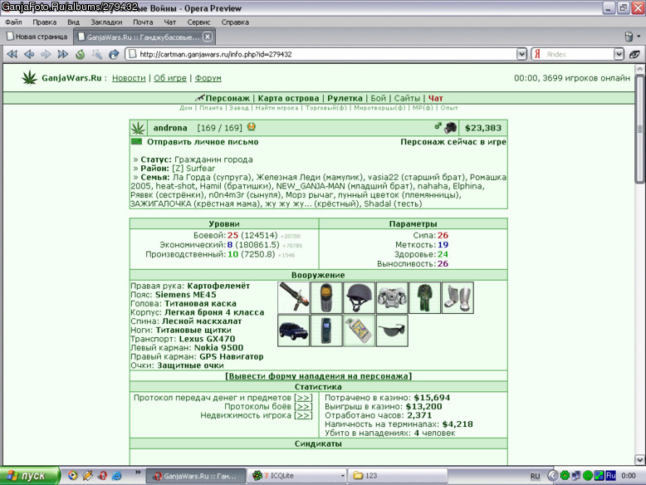Click the forest camouflage suit image
This screenshot has width=646, height=485.
click(425, 297)
